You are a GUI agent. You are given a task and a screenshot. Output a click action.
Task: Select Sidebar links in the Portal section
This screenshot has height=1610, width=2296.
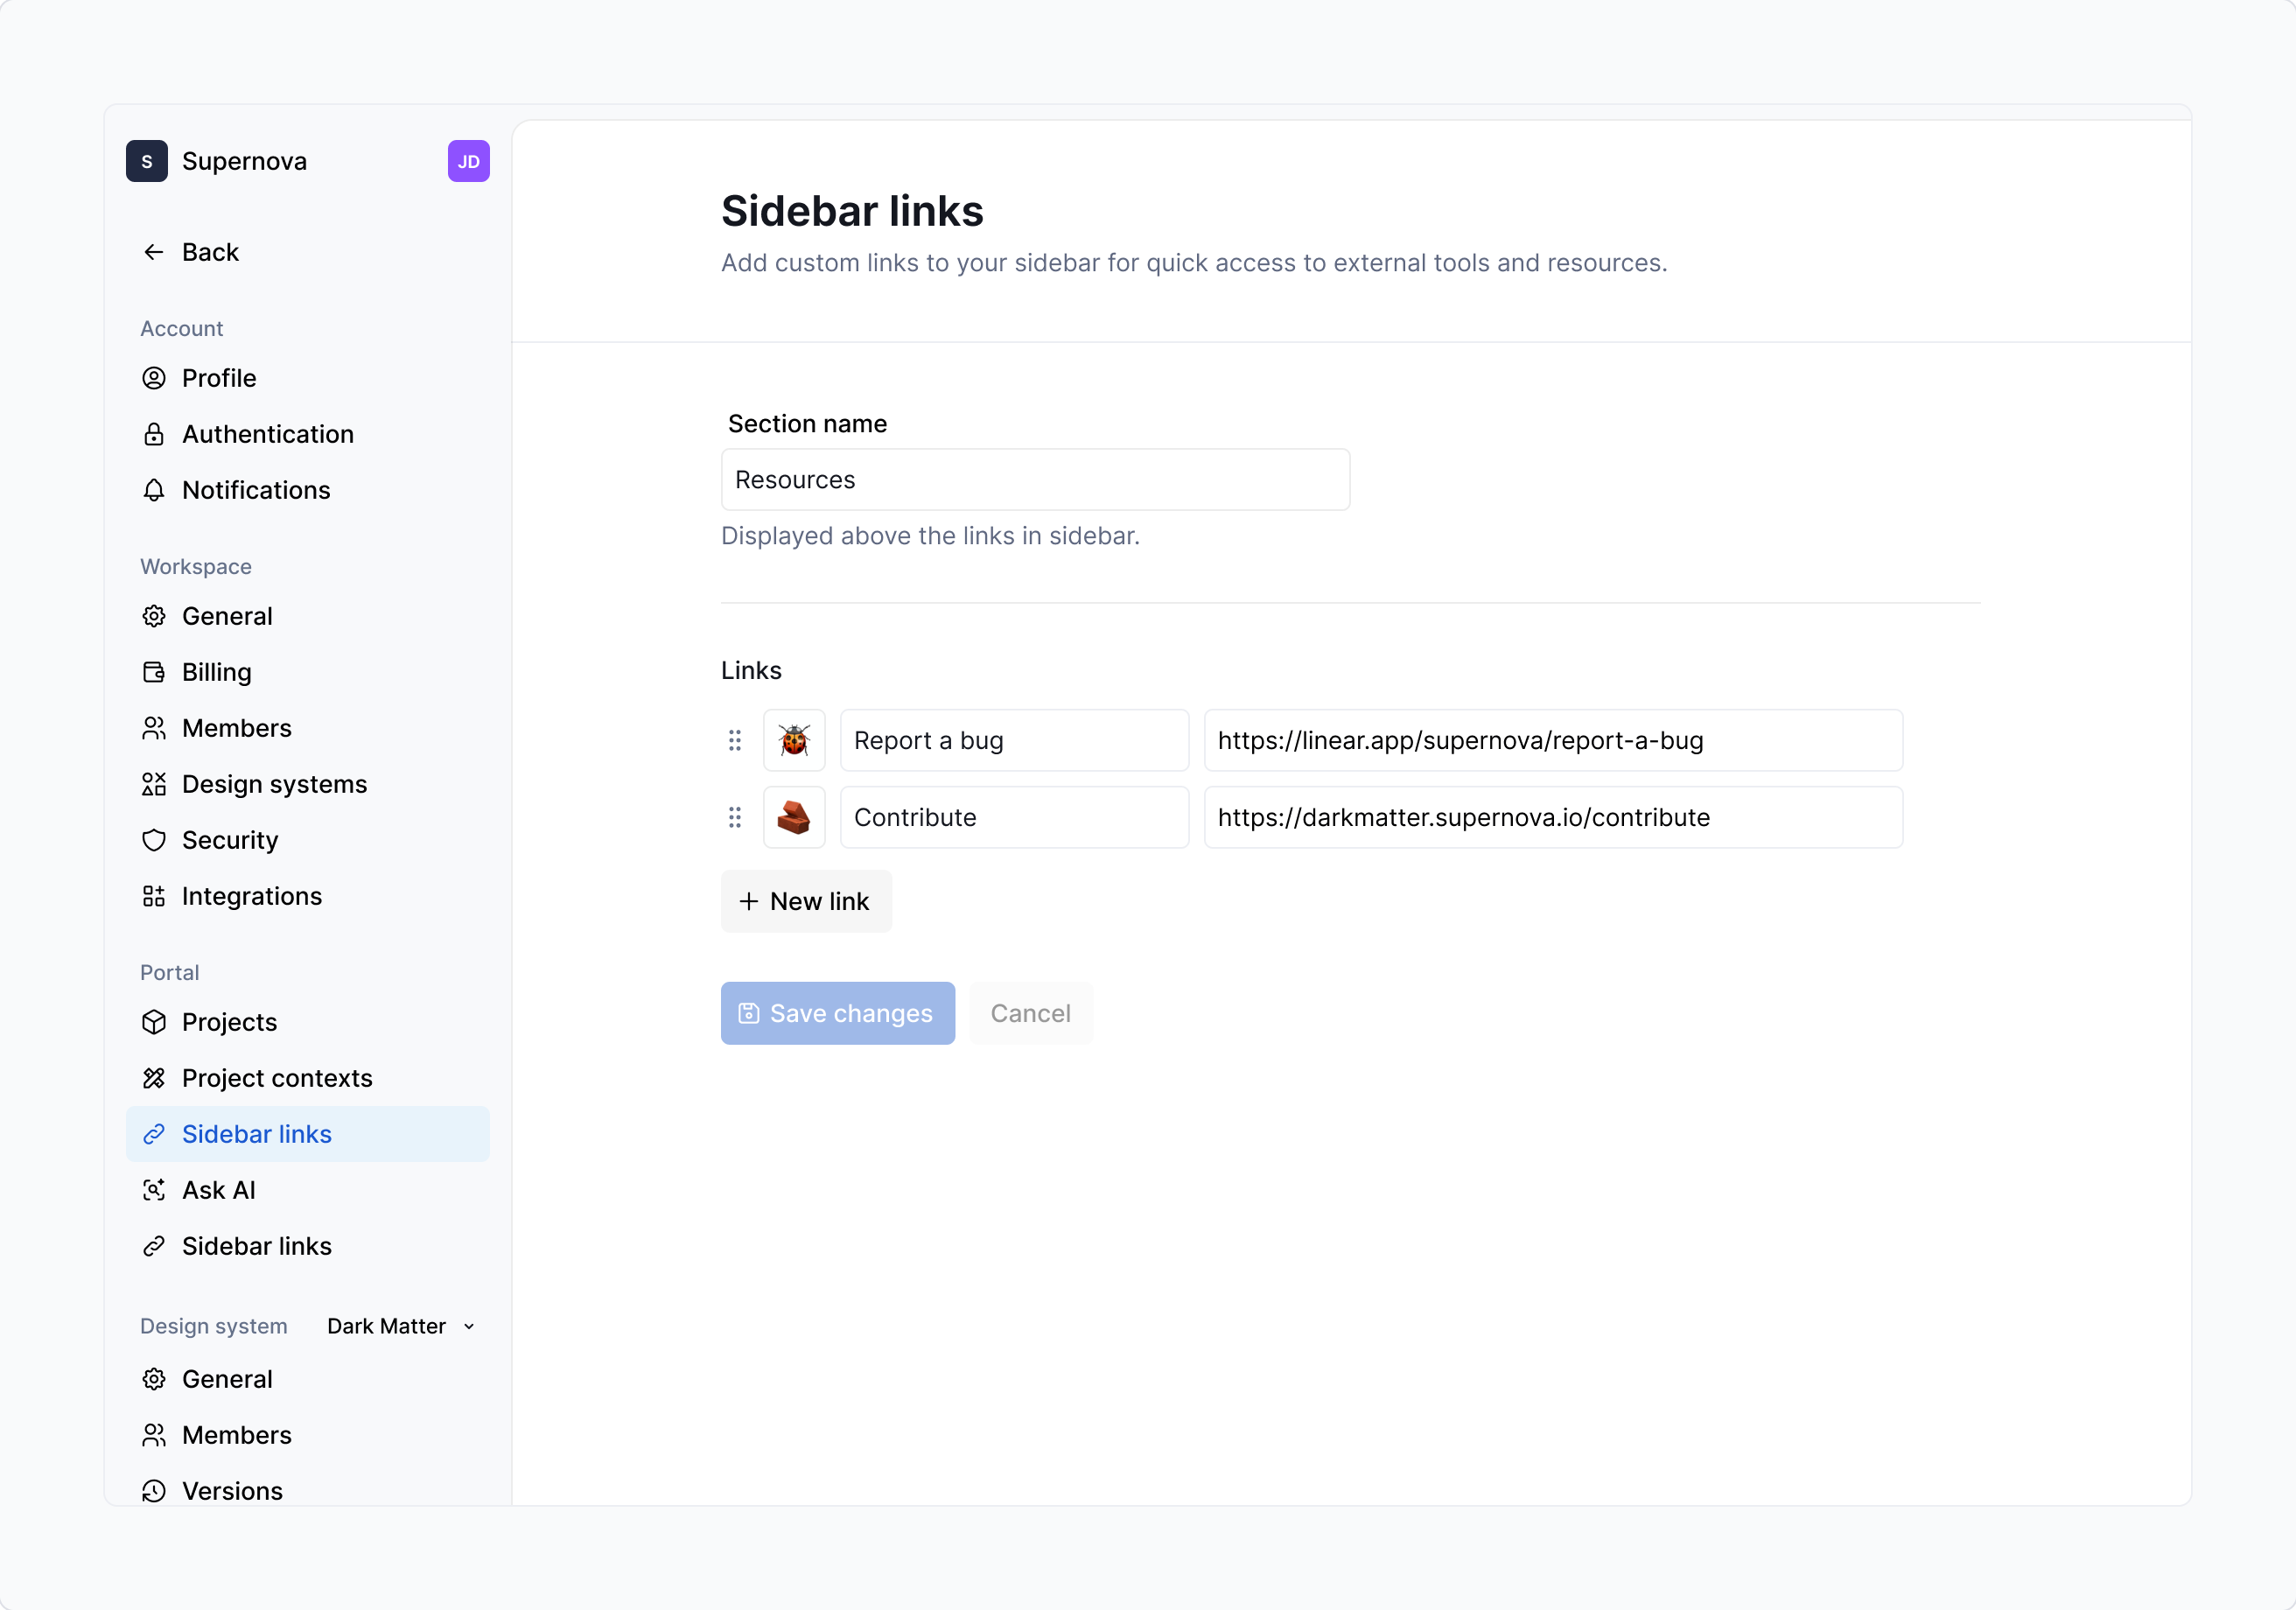click(256, 1134)
